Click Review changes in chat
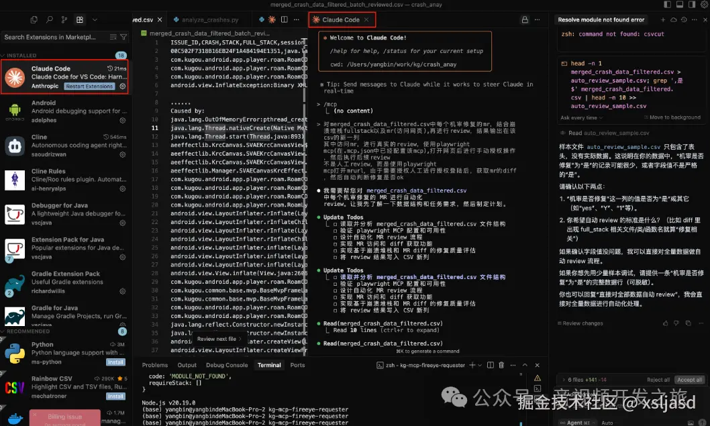This screenshot has height=426, width=710. tap(580, 323)
